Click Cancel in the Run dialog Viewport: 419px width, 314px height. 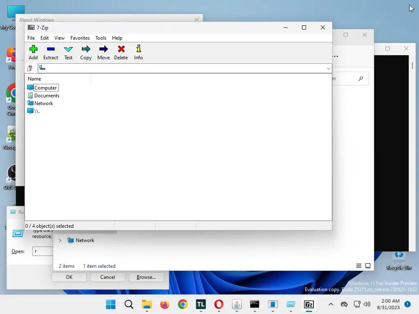(108, 277)
